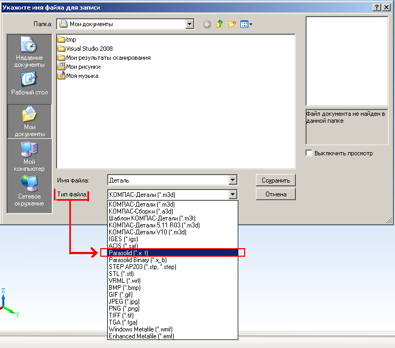Expand the Имя файла dropdown arrow
This screenshot has width=395, height=348.
click(x=233, y=180)
